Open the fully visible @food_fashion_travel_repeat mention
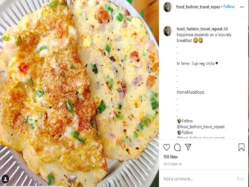The height and width of the screenshot is (187, 249). coord(201,127)
